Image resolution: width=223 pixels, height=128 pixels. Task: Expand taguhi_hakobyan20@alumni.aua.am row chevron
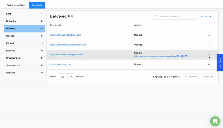[209, 45]
